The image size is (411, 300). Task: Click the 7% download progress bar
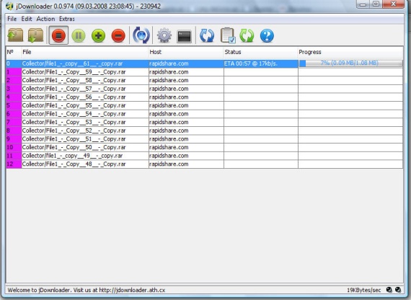click(x=350, y=63)
